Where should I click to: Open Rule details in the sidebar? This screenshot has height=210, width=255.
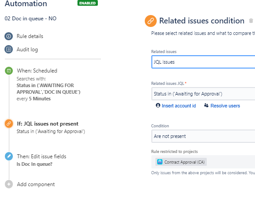tap(30, 36)
